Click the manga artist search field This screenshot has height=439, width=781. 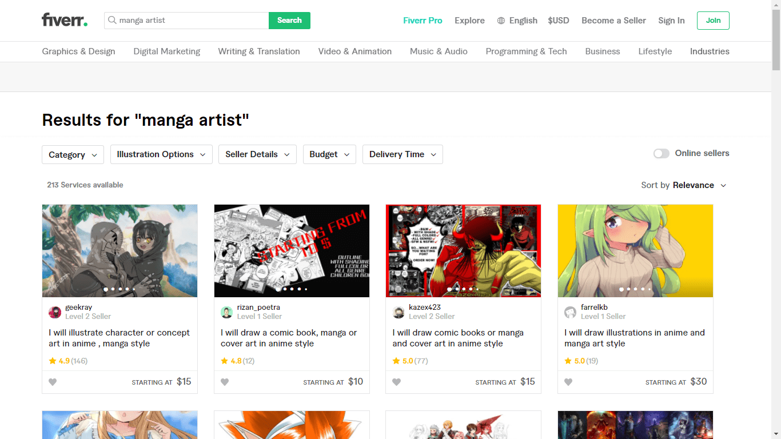[x=186, y=21]
